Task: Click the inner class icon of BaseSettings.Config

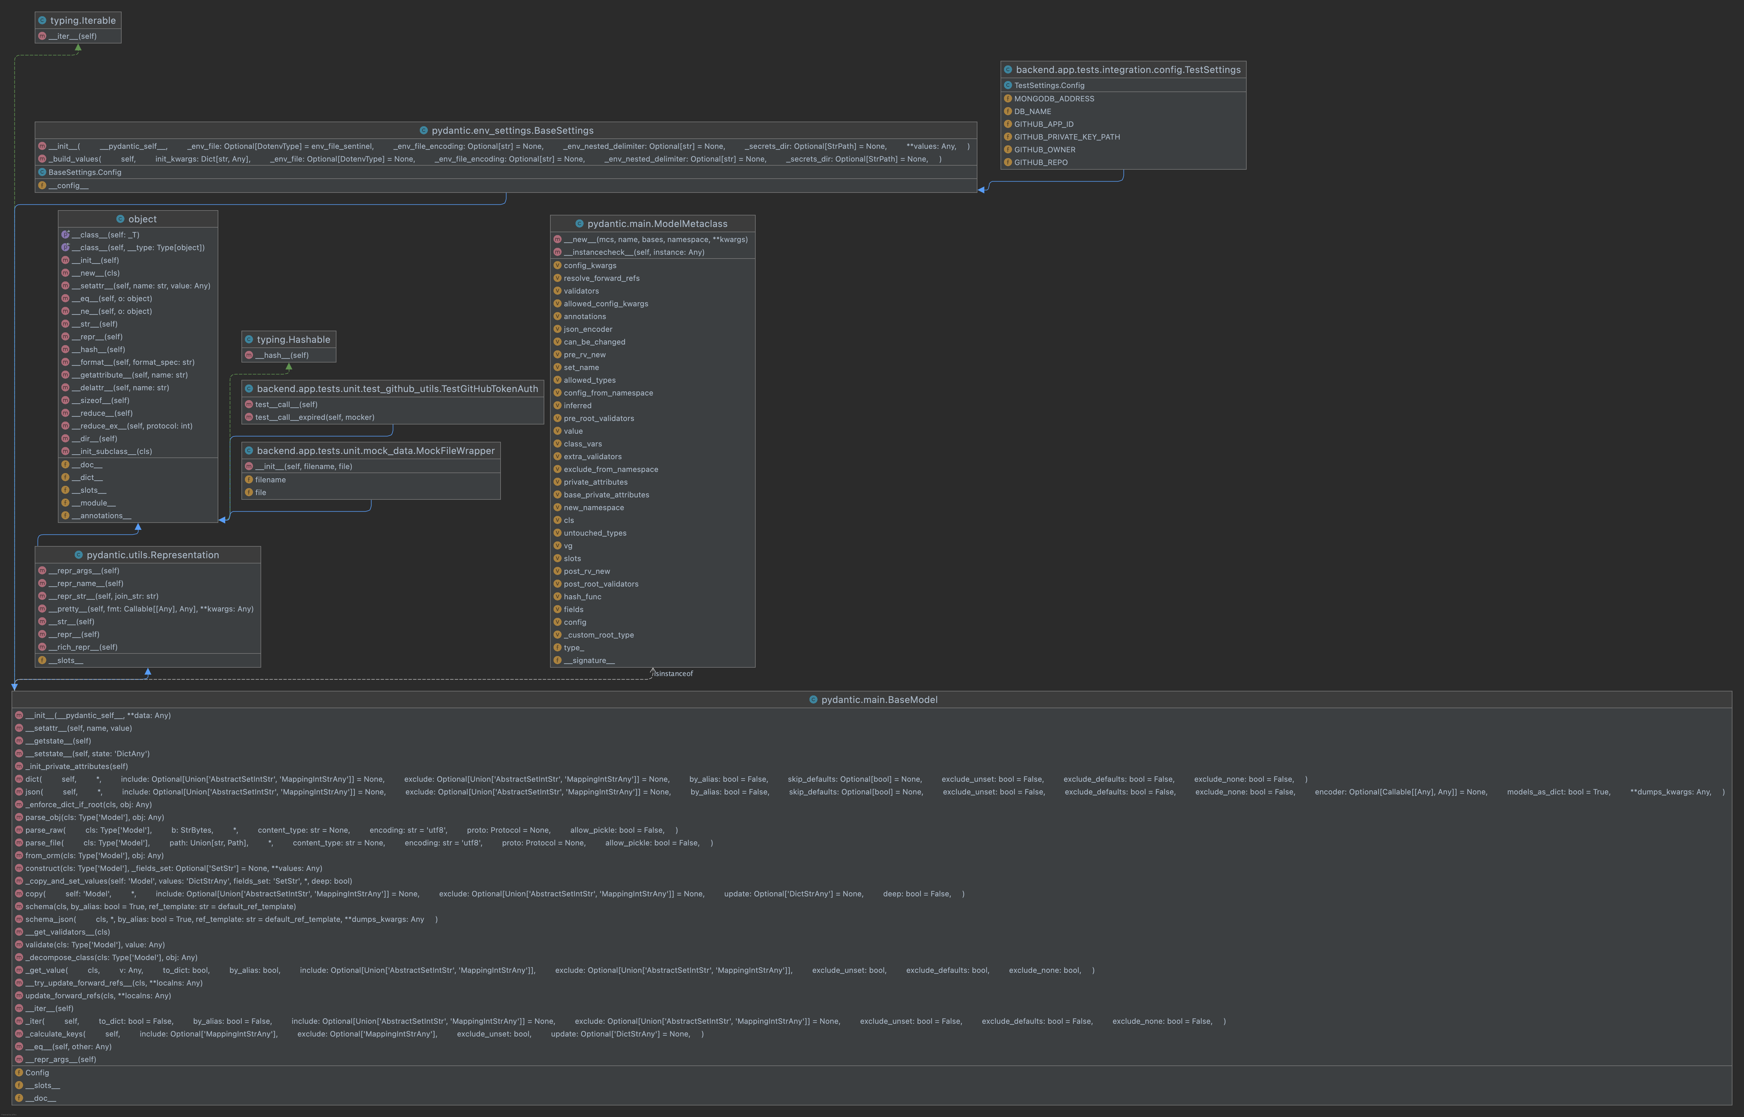Action: (42, 172)
